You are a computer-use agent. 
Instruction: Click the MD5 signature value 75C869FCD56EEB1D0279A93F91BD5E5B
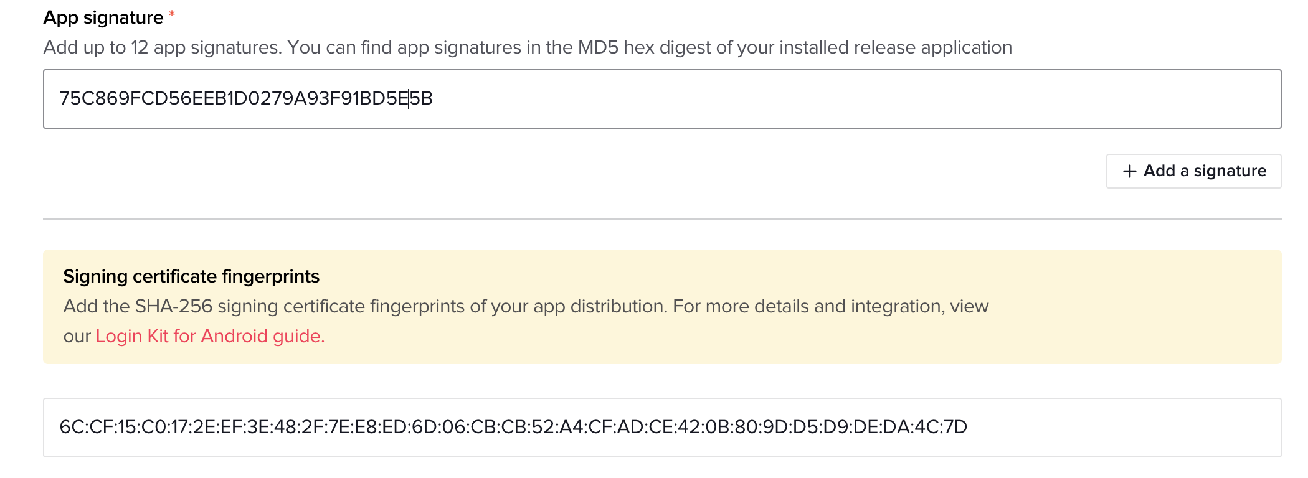pyautogui.click(x=245, y=98)
